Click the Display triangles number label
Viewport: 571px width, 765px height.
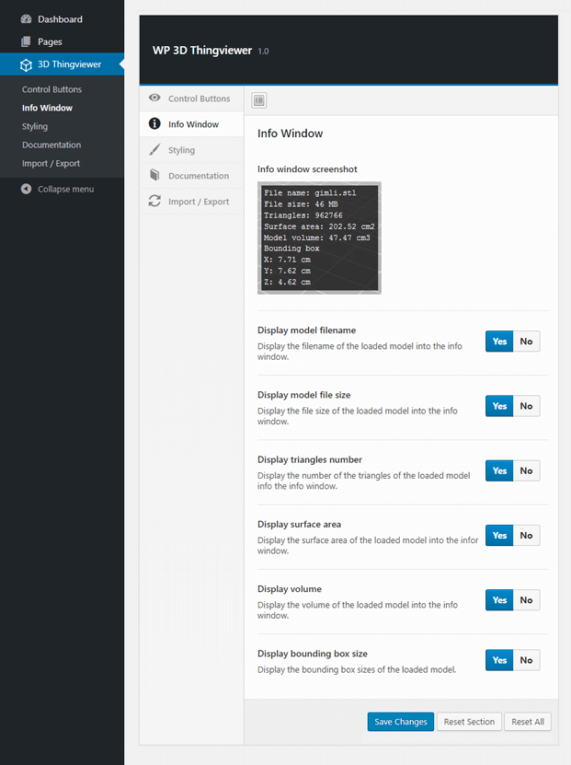(x=310, y=459)
